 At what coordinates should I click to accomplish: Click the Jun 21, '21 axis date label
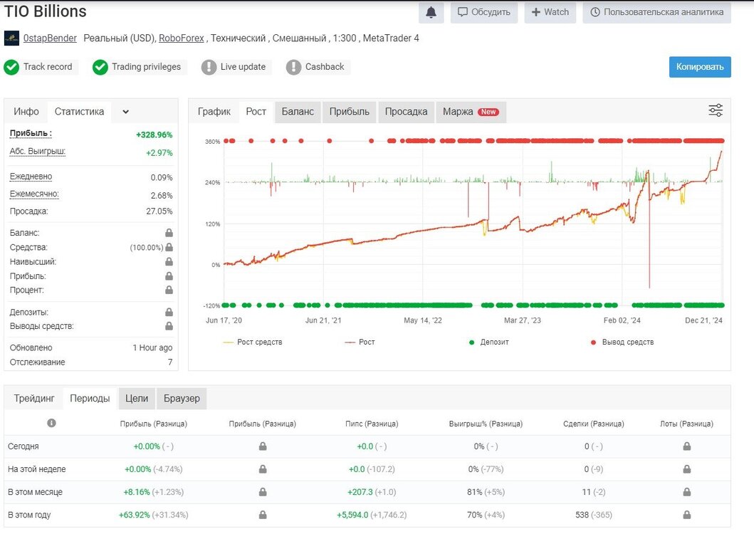click(x=323, y=320)
